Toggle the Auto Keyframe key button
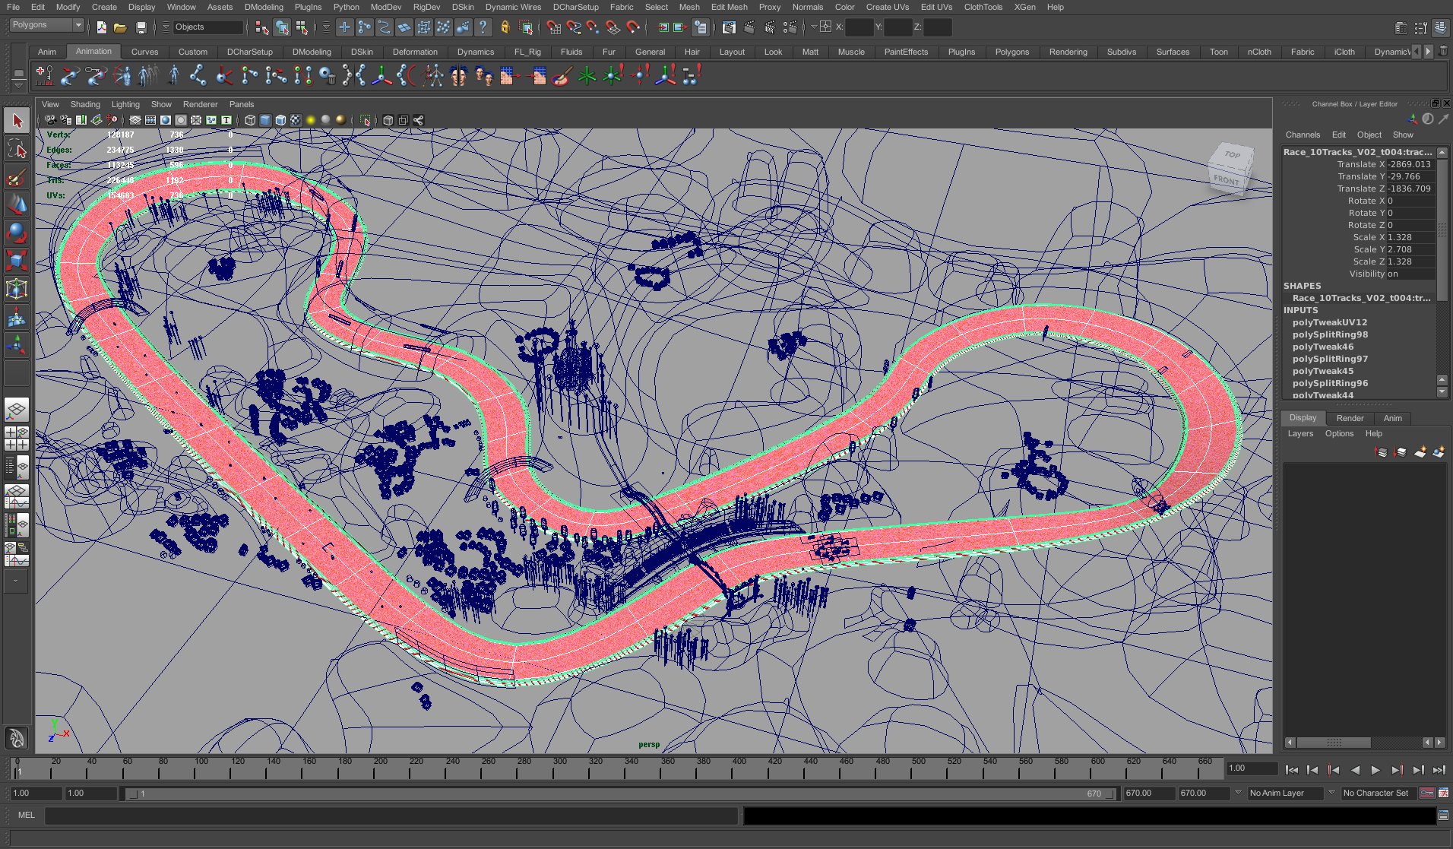 1426,793
